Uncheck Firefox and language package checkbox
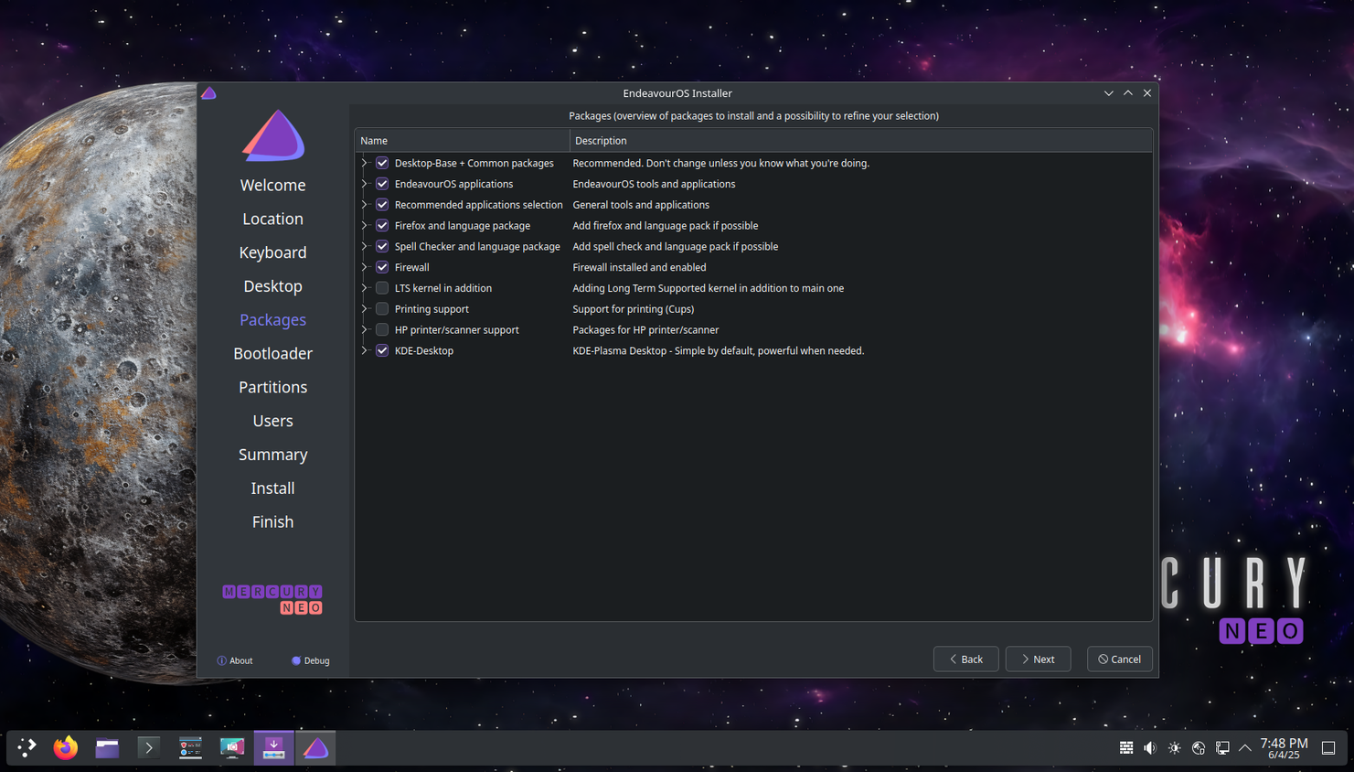Screen dimensions: 1354x772 pos(382,225)
